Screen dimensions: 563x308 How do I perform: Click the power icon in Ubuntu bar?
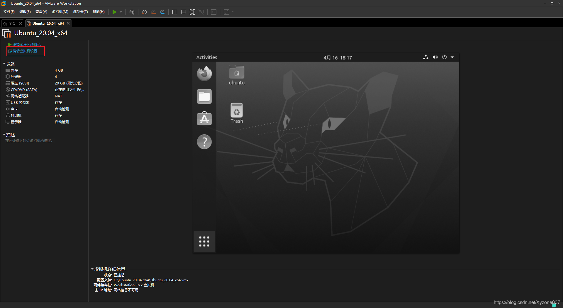[x=445, y=57]
